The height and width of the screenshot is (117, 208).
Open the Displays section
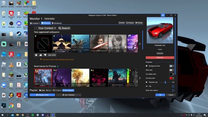[130, 23]
